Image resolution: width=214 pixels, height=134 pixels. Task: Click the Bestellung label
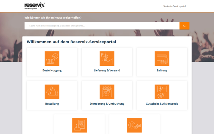[x=52, y=104]
